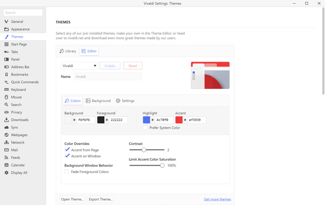This screenshot has width=325, height=205.
Task: Open the Vivaldi theme dropdown
Action: click(x=79, y=65)
